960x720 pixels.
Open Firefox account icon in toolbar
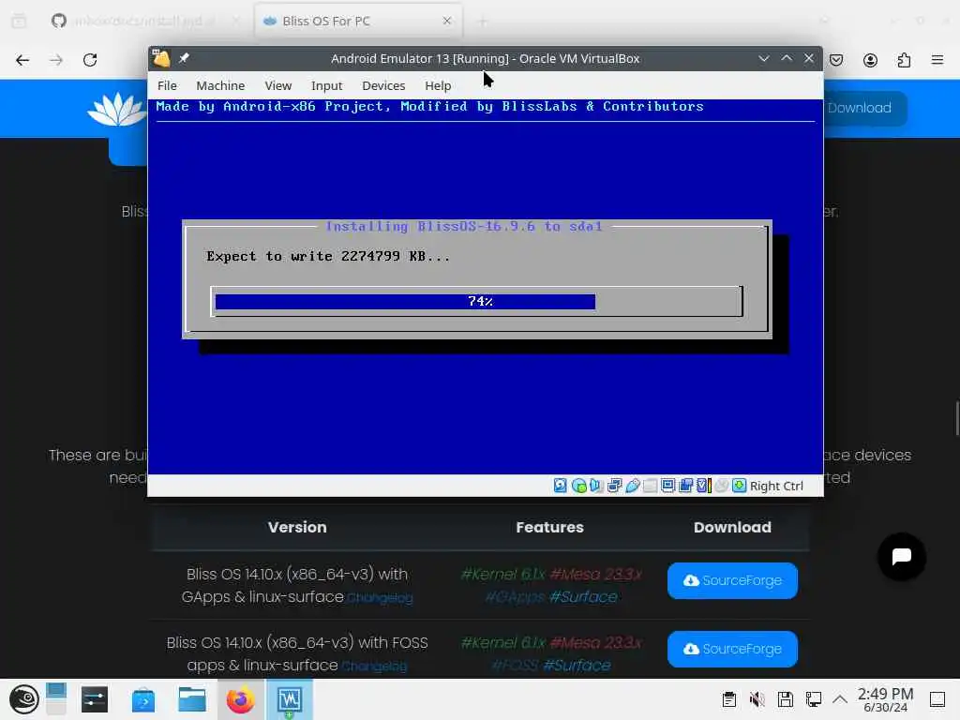click(870, 60)
